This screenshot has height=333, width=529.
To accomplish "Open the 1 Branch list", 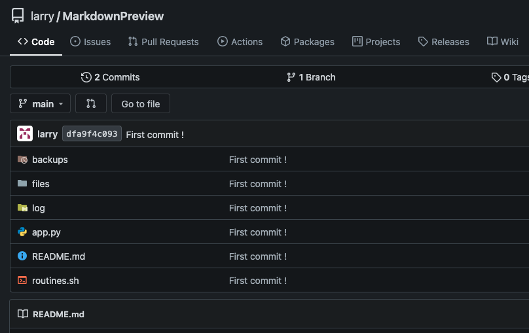I will 311,77.
